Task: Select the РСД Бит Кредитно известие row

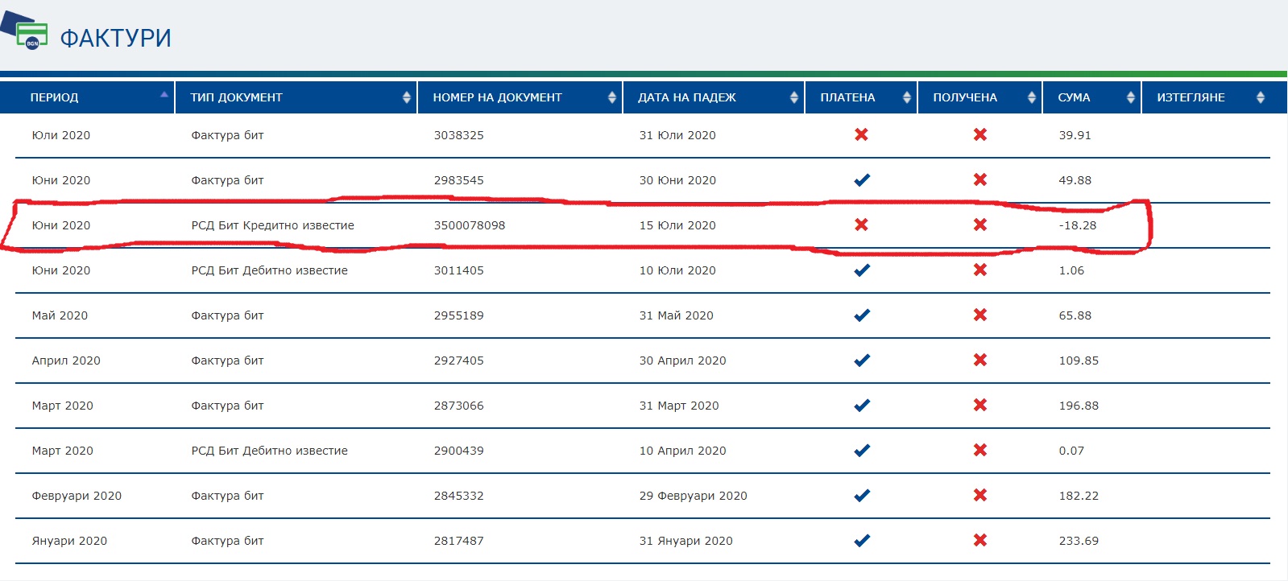Action: (x=272, y=225)
